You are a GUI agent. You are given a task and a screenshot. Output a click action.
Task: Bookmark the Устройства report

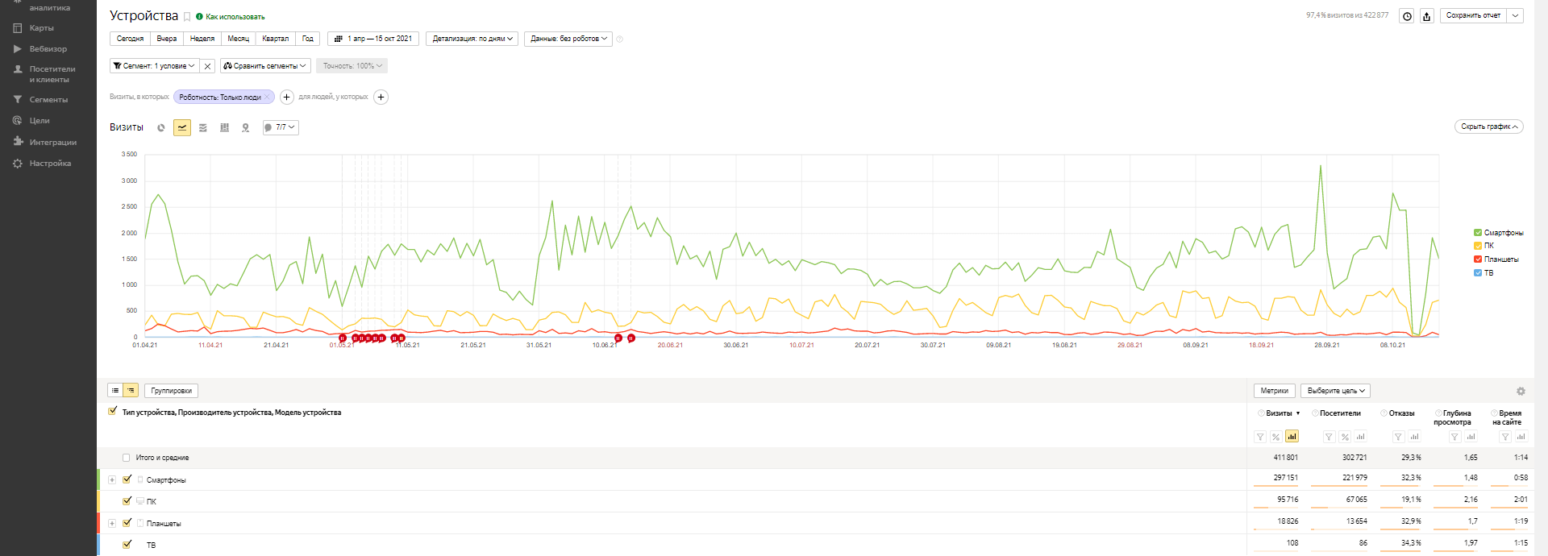tap(187, 17)
